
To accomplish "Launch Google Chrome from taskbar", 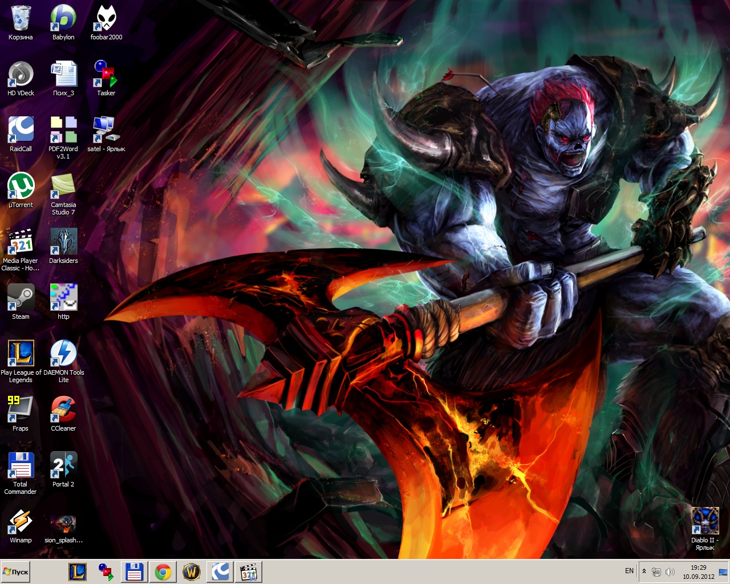I will 163,571.
